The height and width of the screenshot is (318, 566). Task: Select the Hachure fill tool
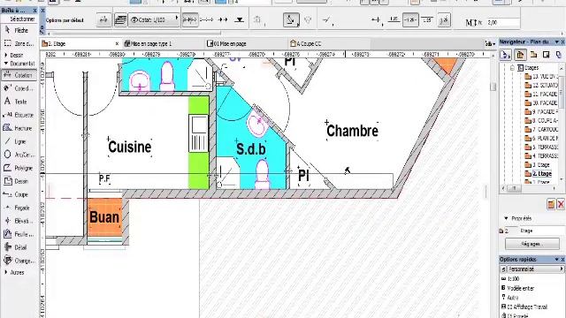[x=18, y=128]
